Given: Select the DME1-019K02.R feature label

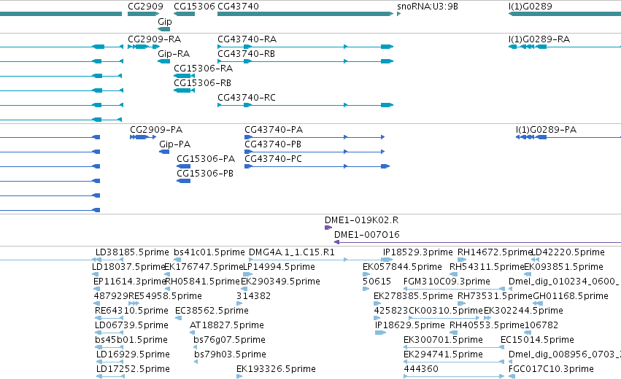Looking at the screenshot, I should tap(361, 220).
